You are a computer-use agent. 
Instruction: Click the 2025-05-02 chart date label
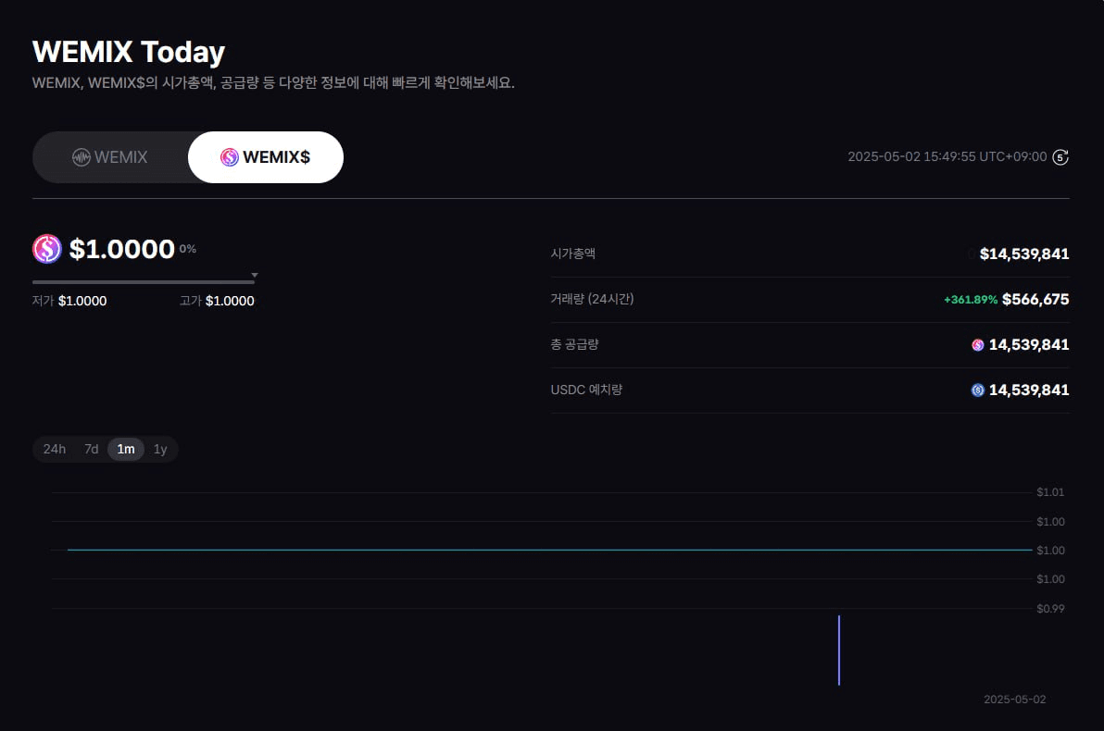pos(1014,700)
